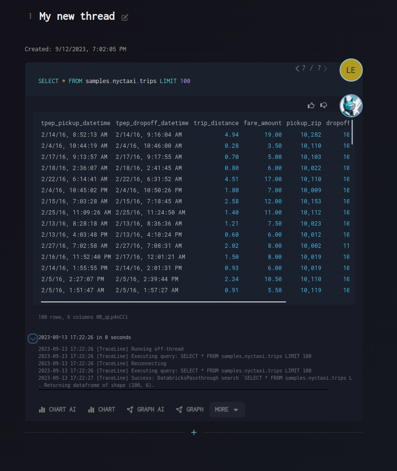Click the My new thread title
Image resolution: width=397 pixels, height=471 pixels.
77,16
